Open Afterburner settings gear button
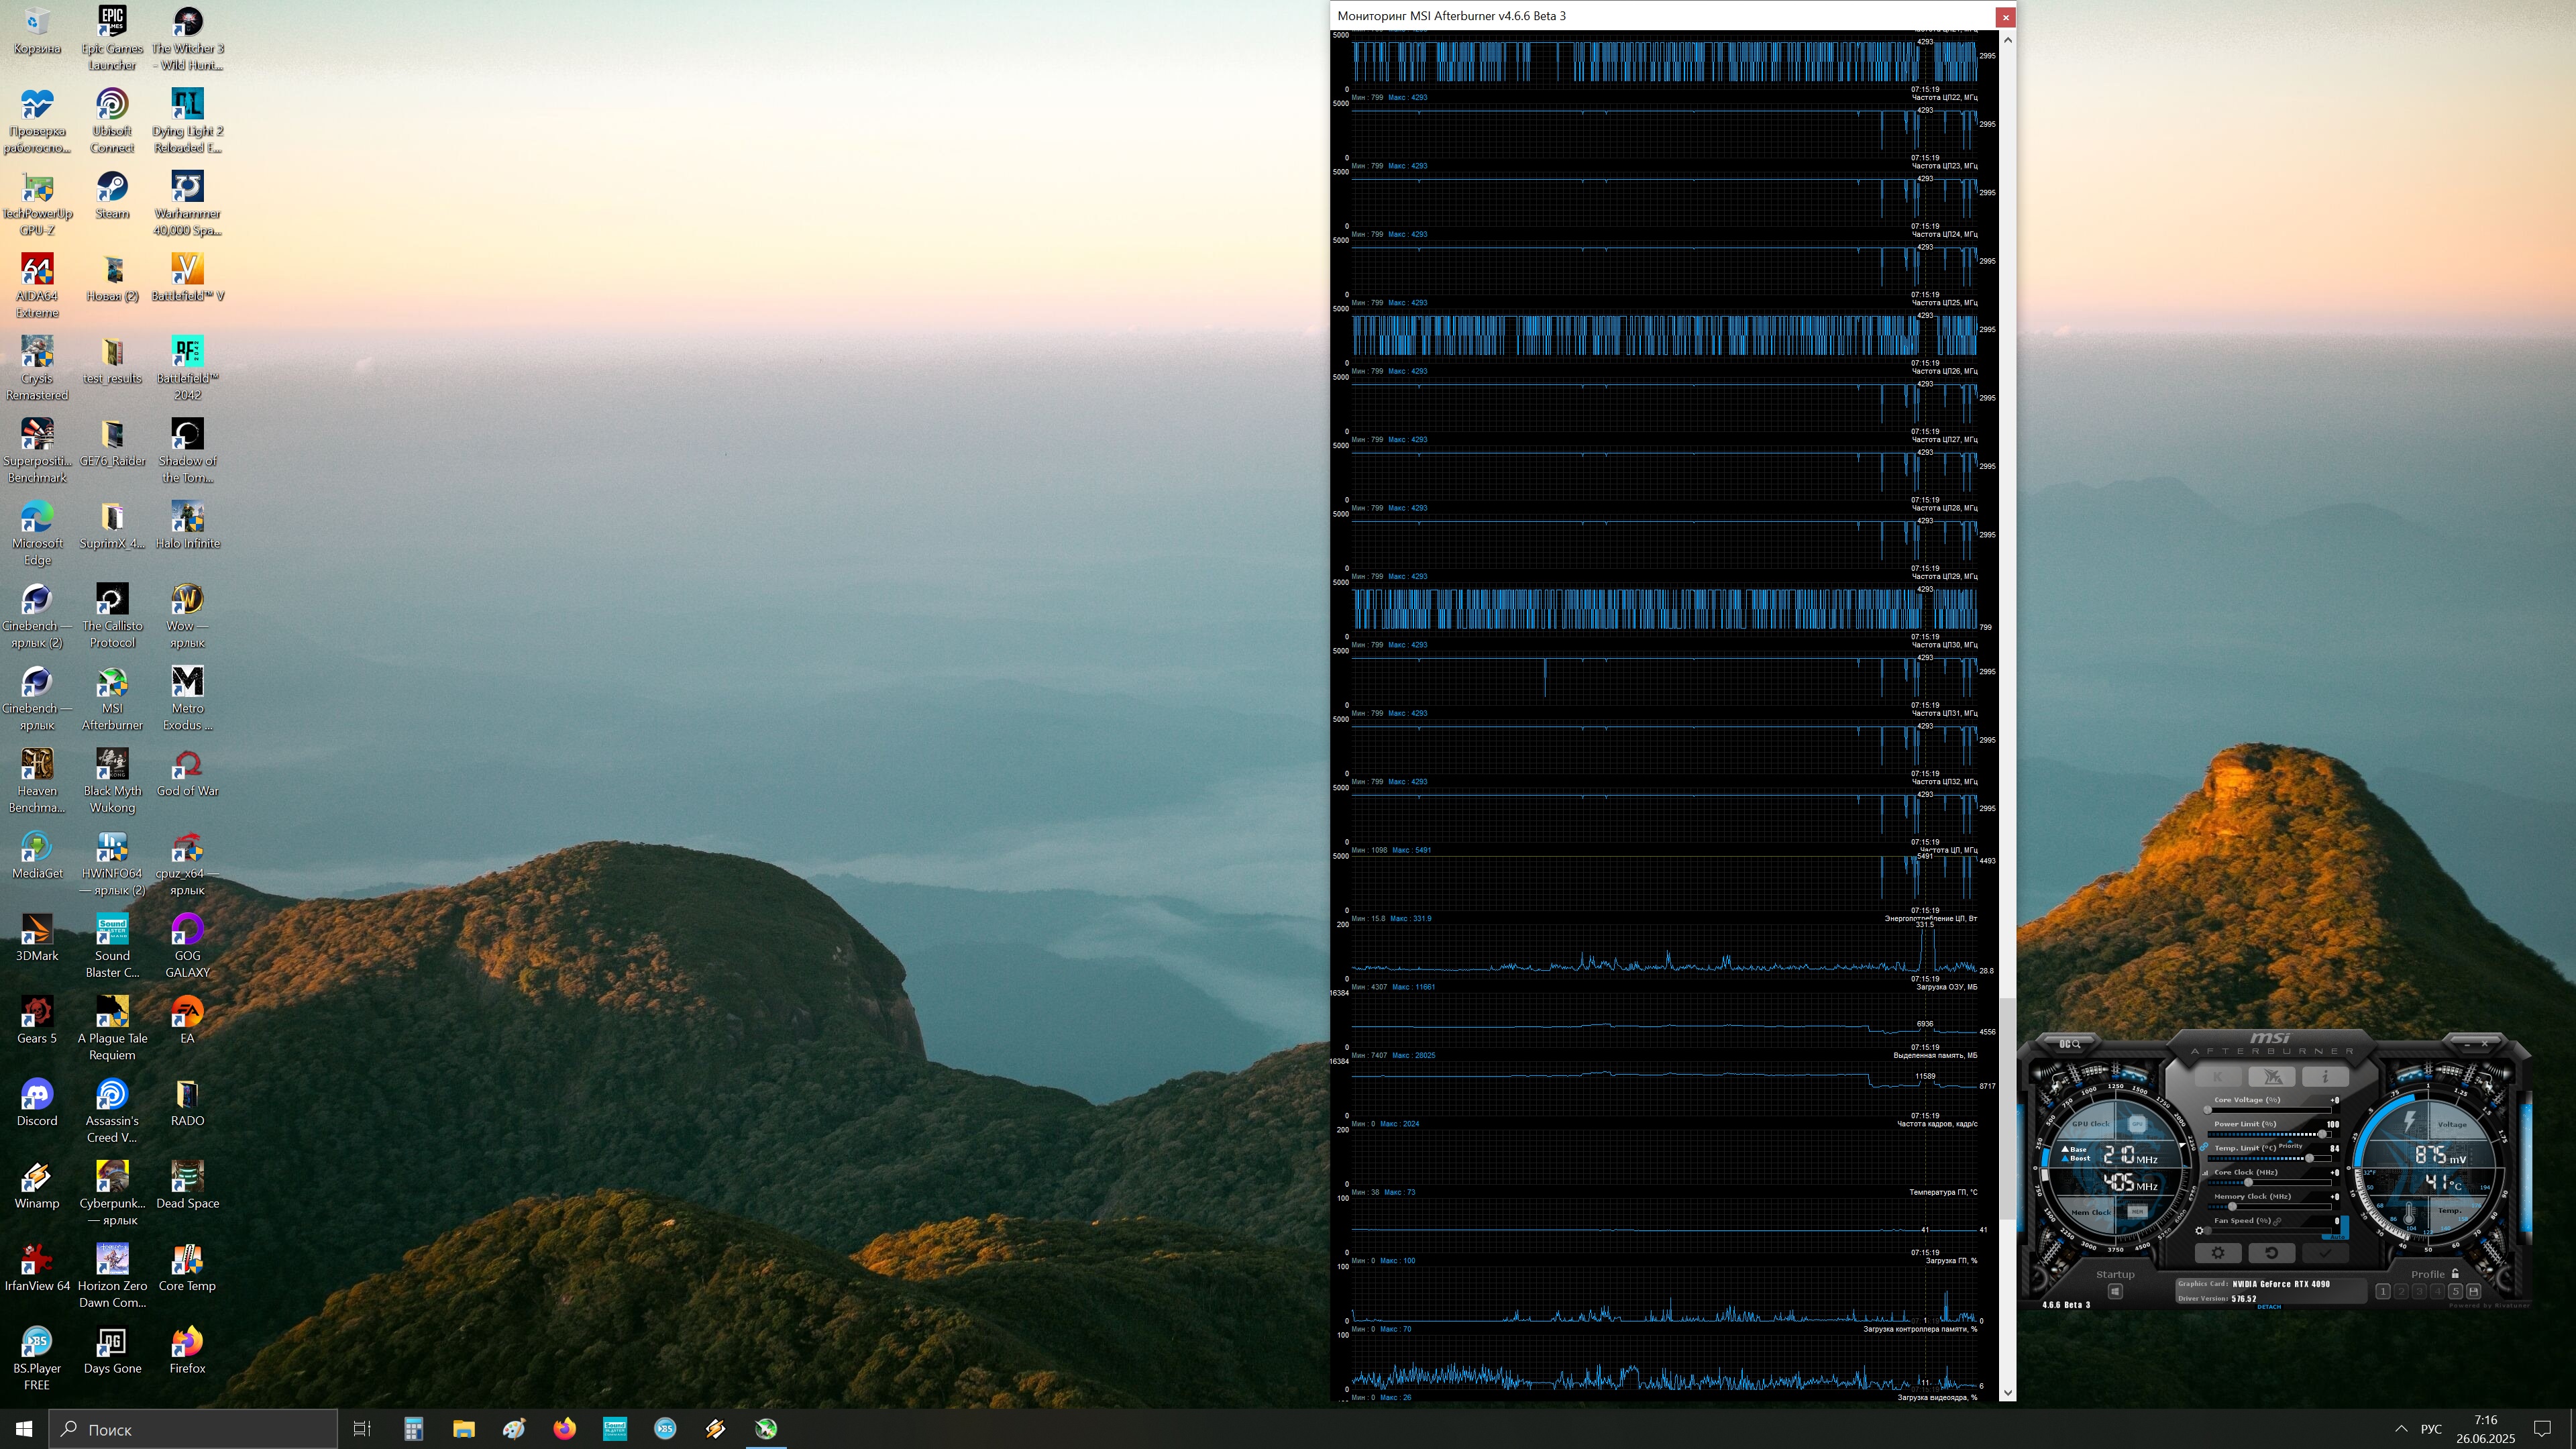This screenshot has height=1449, width=2576. (x=2218, y=1253)
